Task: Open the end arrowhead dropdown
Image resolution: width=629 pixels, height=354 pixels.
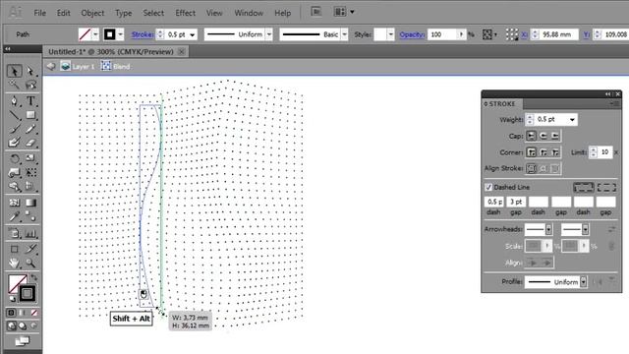Action: click(x=586, y=229)
